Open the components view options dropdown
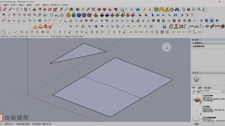Image resolution: width=225 pixels, height=126 pixels. (194, 91)
